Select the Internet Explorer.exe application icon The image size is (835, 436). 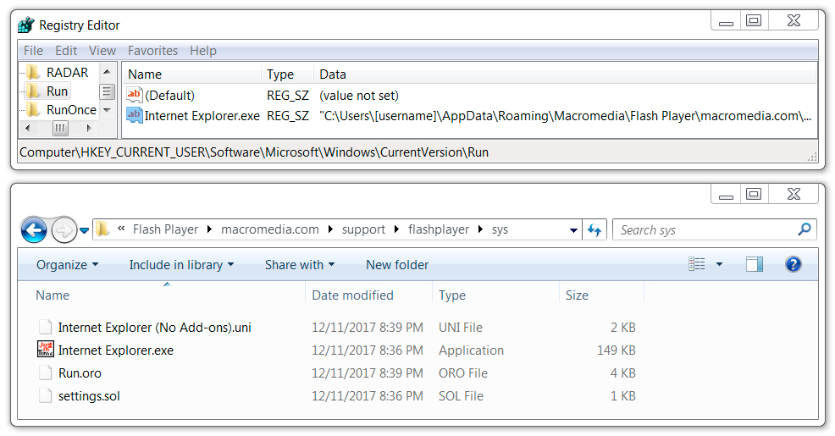coord(46,350)
